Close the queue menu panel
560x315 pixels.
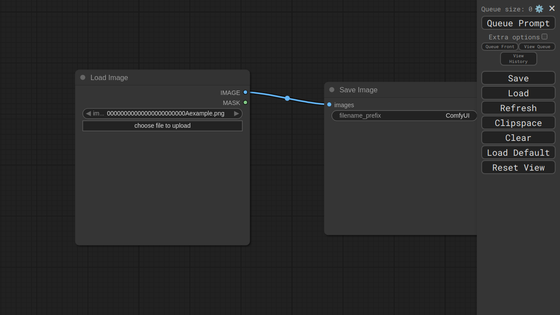(552, 8)
